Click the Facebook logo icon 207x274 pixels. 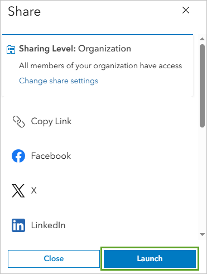coord(18,156)
